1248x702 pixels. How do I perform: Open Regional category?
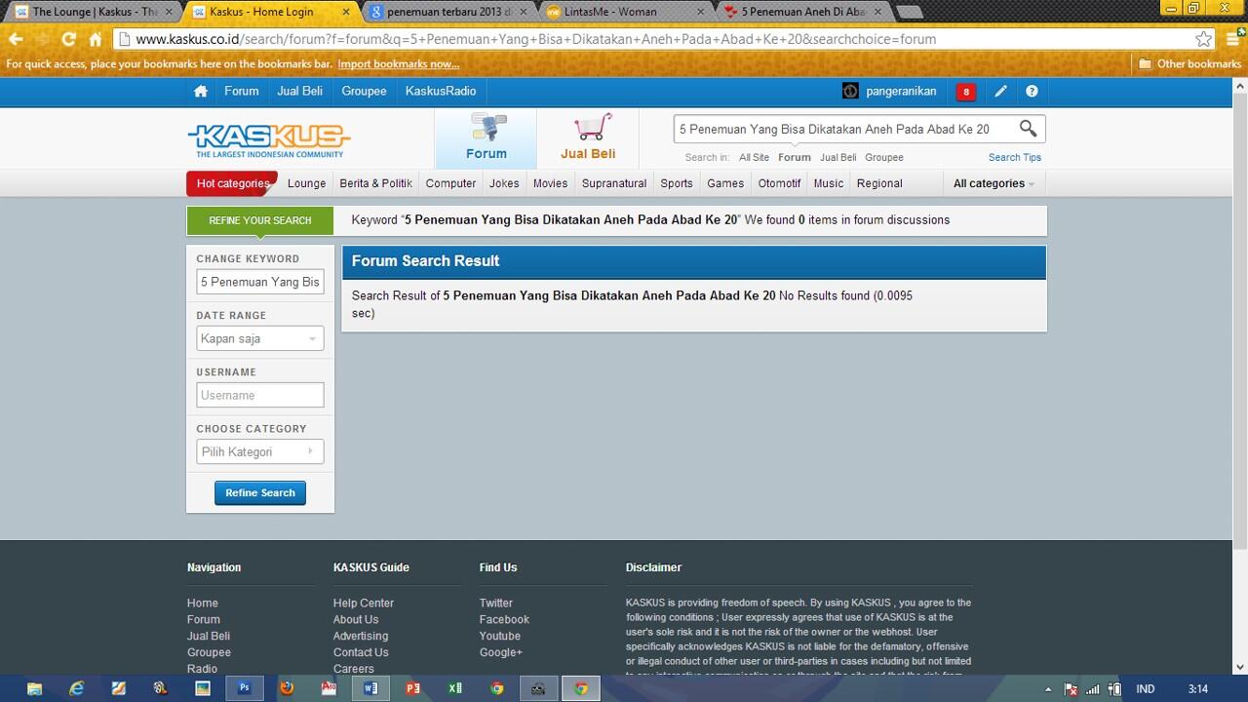pos(879,183)
